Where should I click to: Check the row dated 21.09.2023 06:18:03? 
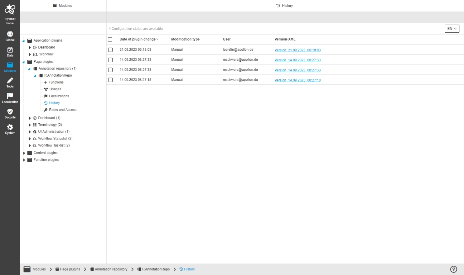coord(110,50)
